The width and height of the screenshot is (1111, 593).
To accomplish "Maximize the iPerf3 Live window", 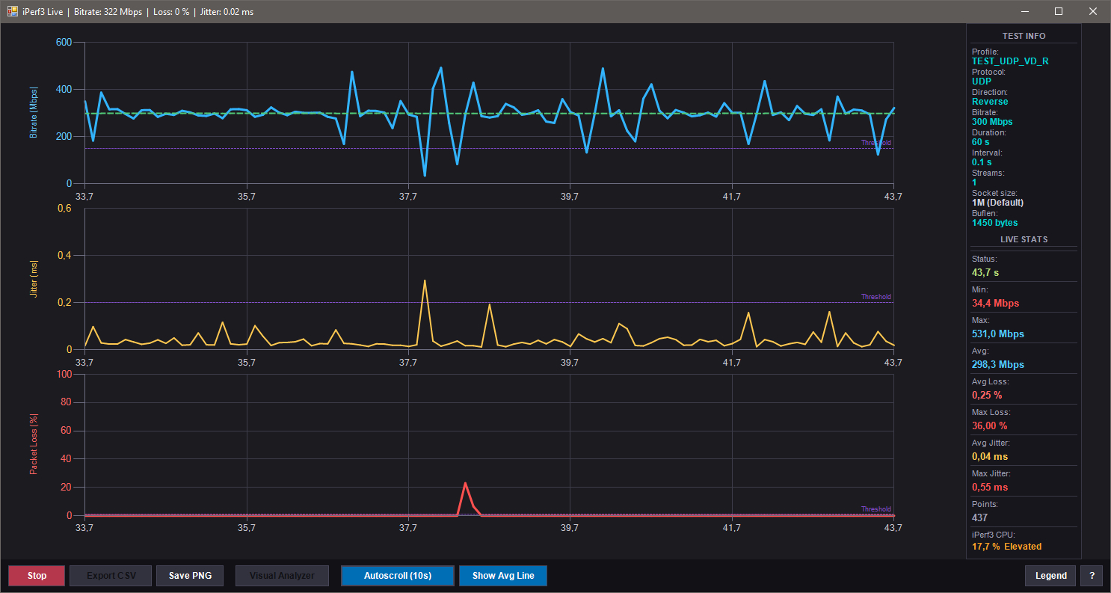I will pyautogui.click(x=1059, y=11).
